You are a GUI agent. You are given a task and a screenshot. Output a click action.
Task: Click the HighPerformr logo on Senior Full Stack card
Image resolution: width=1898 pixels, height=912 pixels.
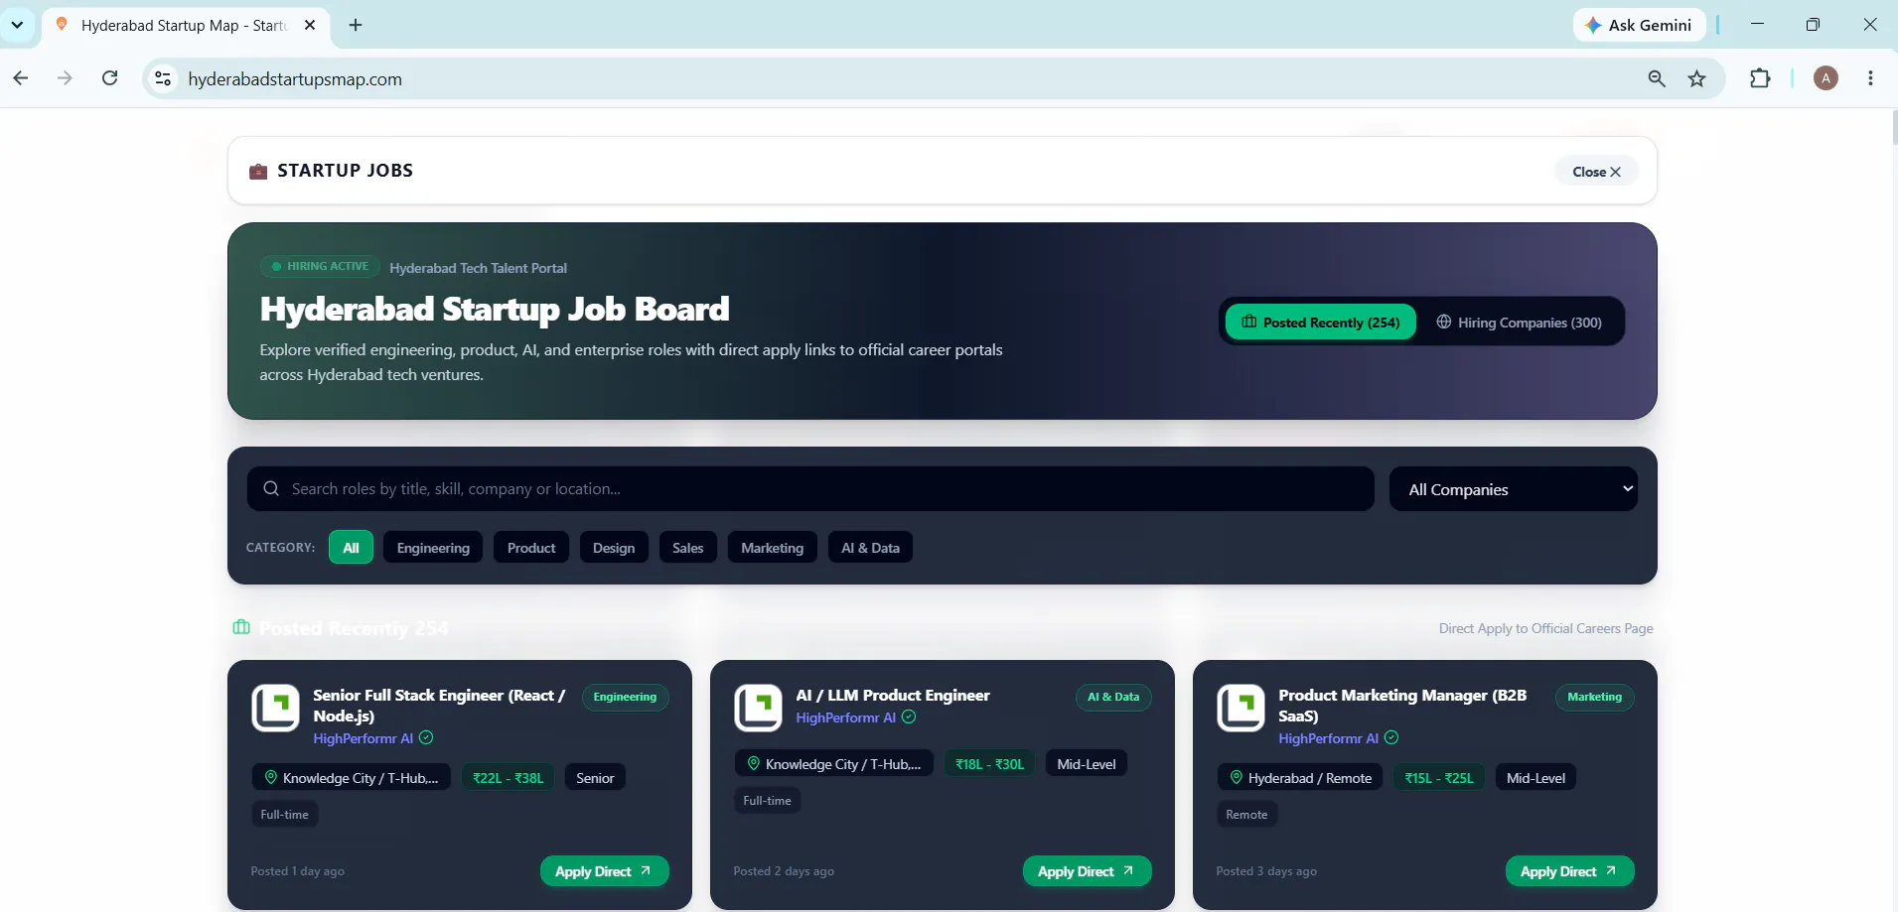coord(275,709)
